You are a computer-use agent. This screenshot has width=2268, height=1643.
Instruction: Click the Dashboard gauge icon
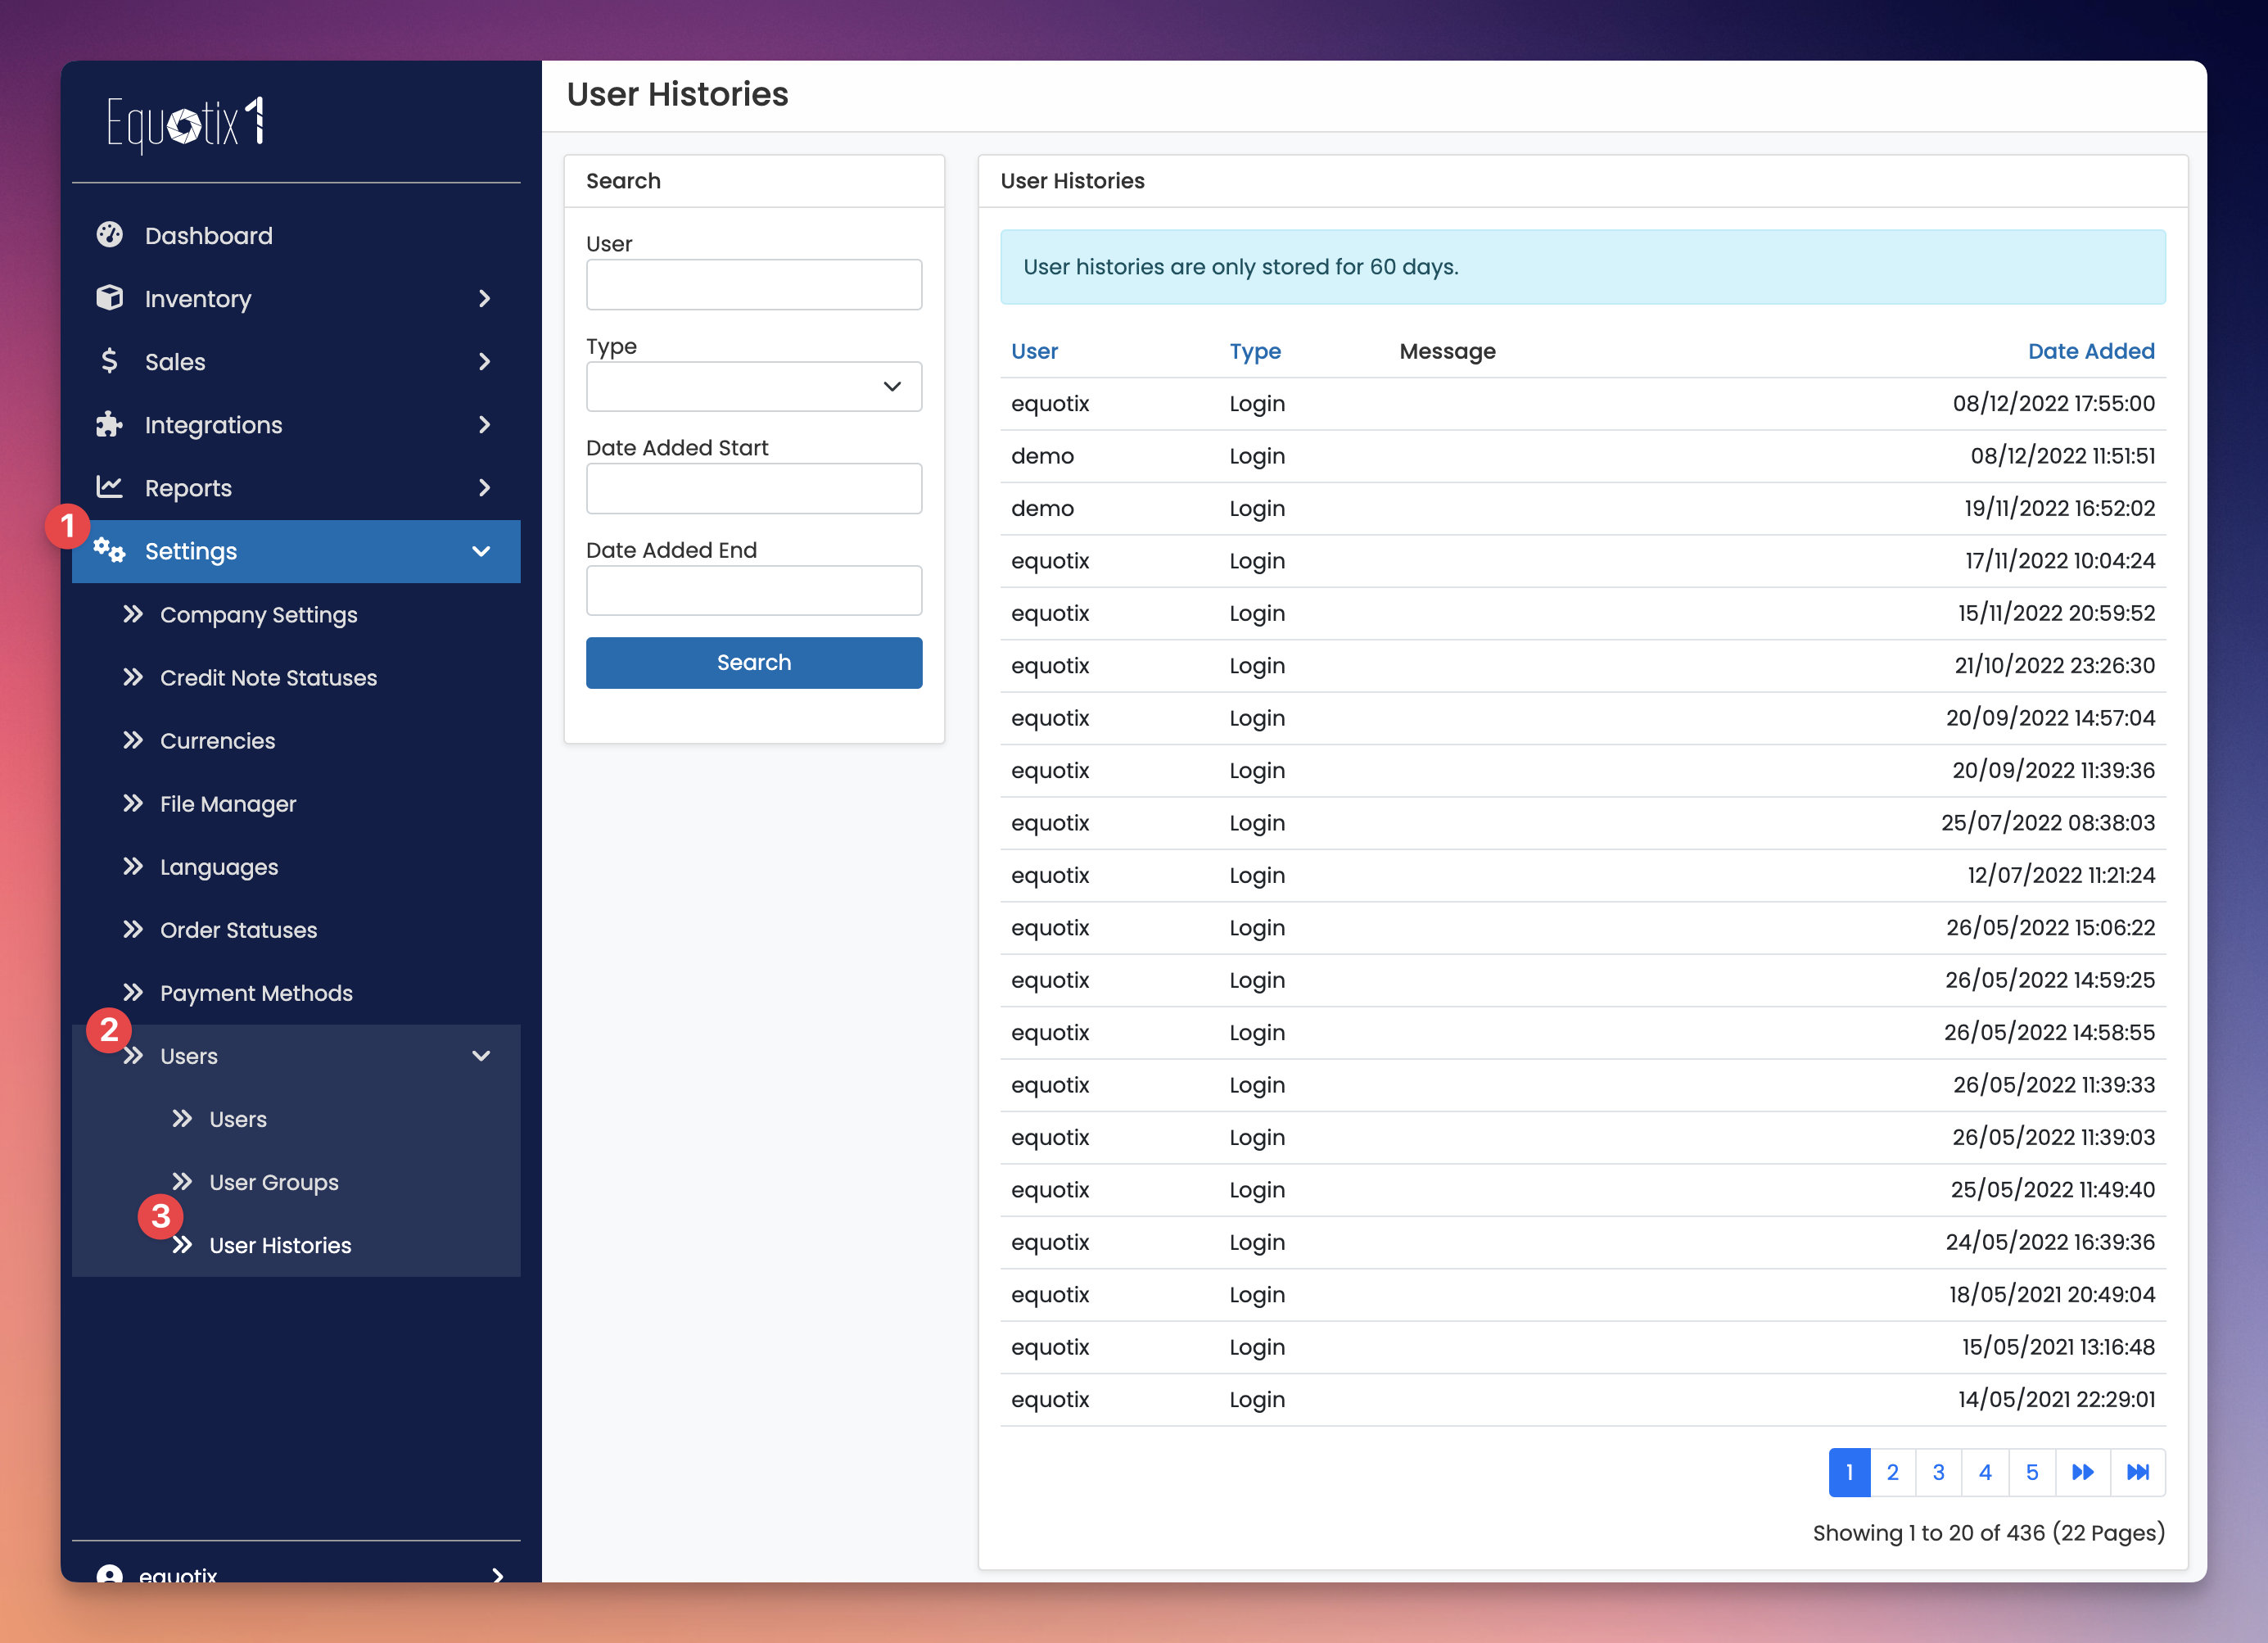[x=109, y=234]
